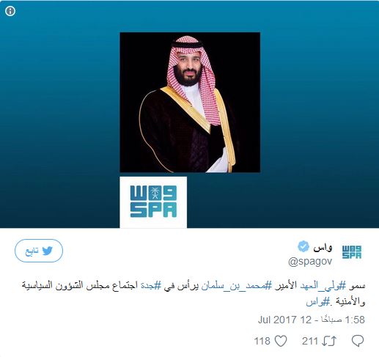Open the #ولي_العهد hashtag

coord(323,286)
